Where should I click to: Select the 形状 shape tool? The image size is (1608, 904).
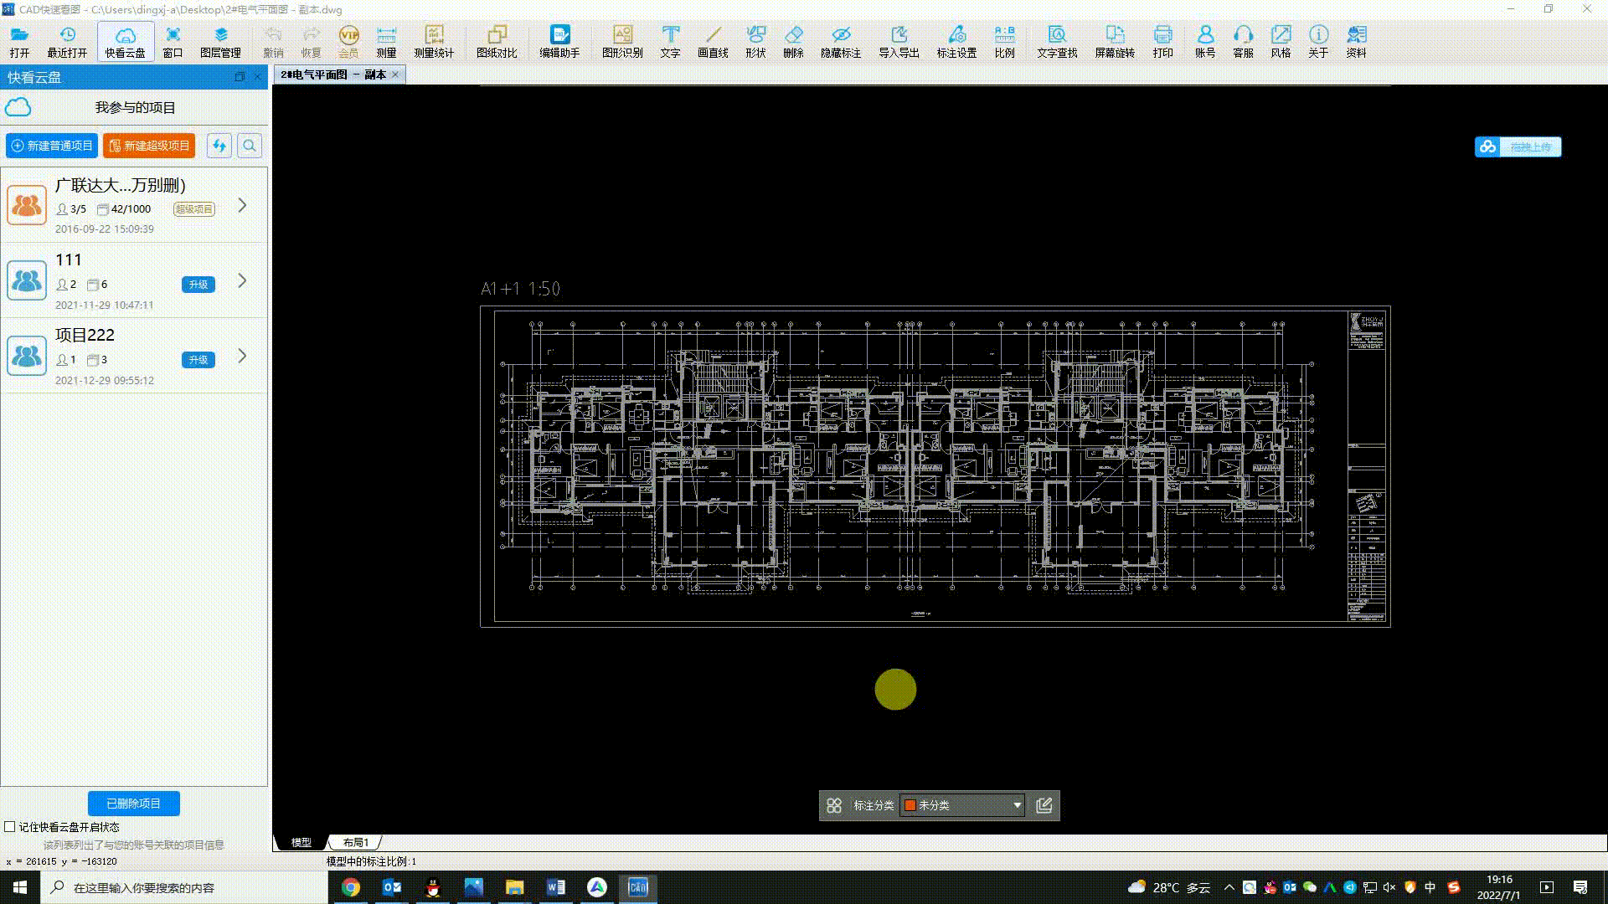[x=755, y=41]
